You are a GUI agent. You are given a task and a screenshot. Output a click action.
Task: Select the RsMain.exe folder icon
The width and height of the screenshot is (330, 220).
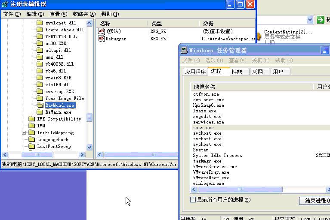pos(40,112)
